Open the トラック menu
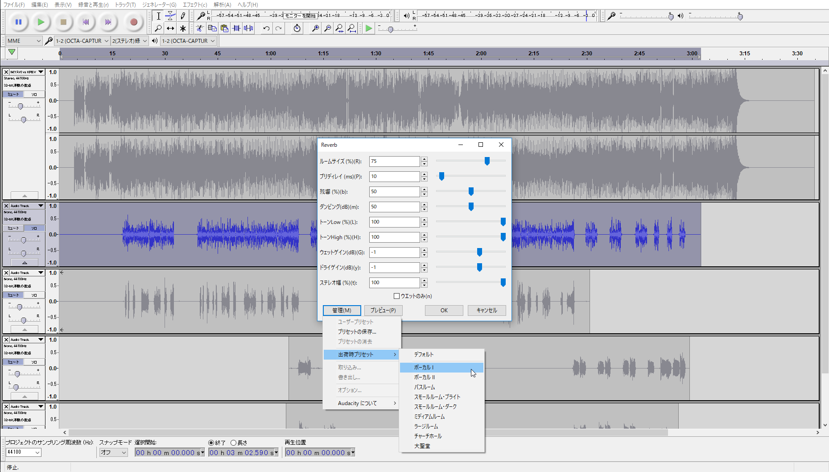 tap(125, 5)
